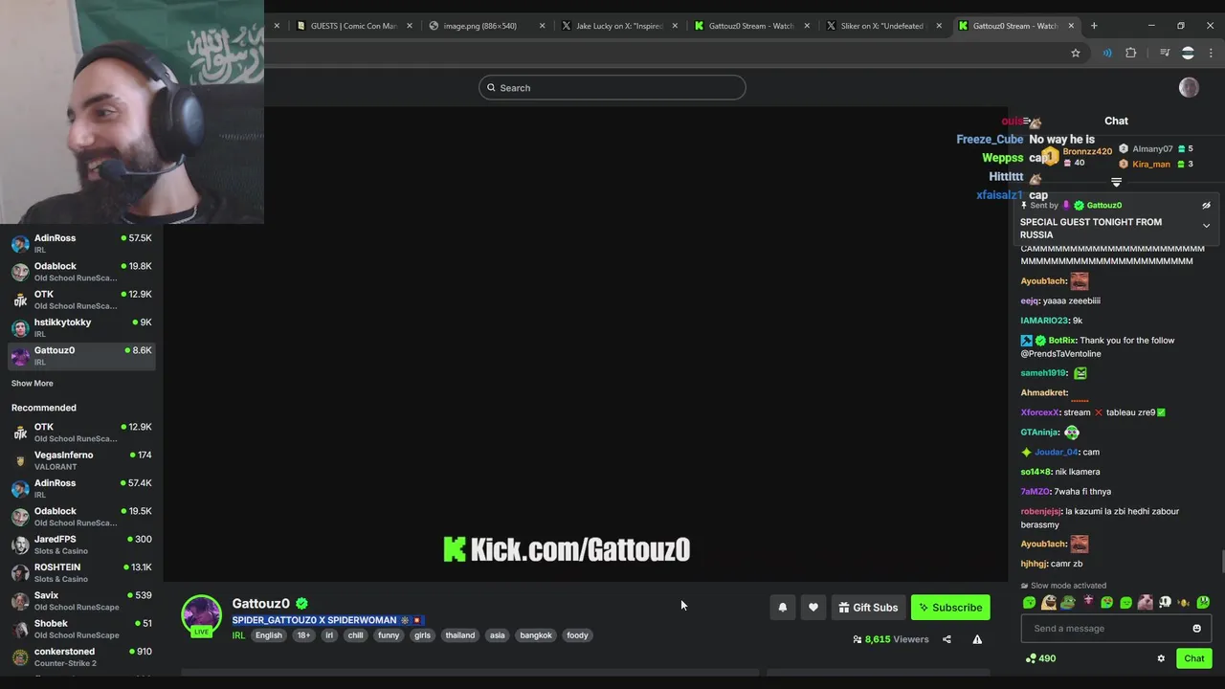Insert the heart-eyes green emote
Image resolution: width=1225 pixels, height=689 pixels.
tap(1106, 603)
